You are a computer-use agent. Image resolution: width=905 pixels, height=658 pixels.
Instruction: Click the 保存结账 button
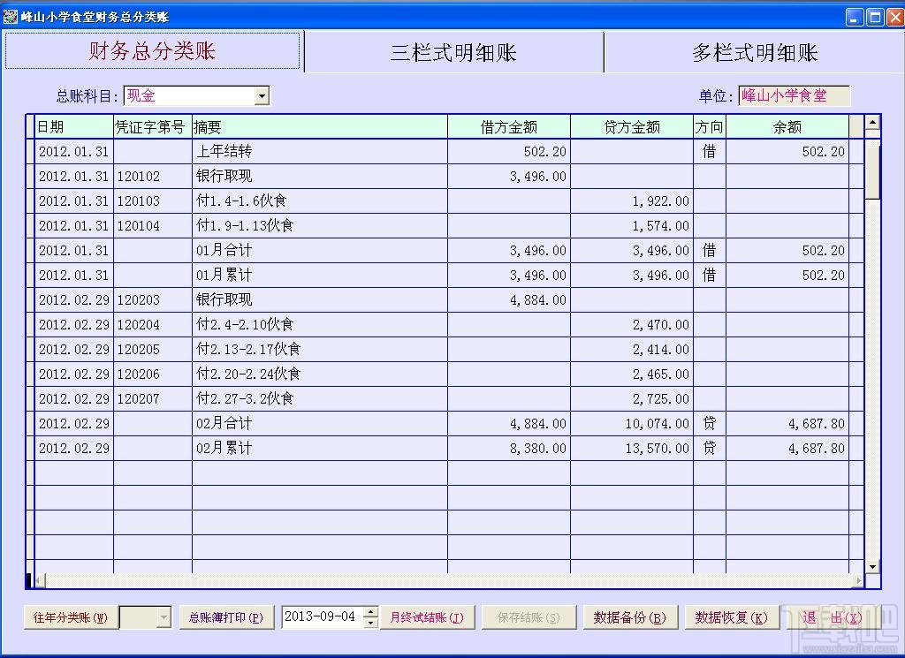point(528,617)
